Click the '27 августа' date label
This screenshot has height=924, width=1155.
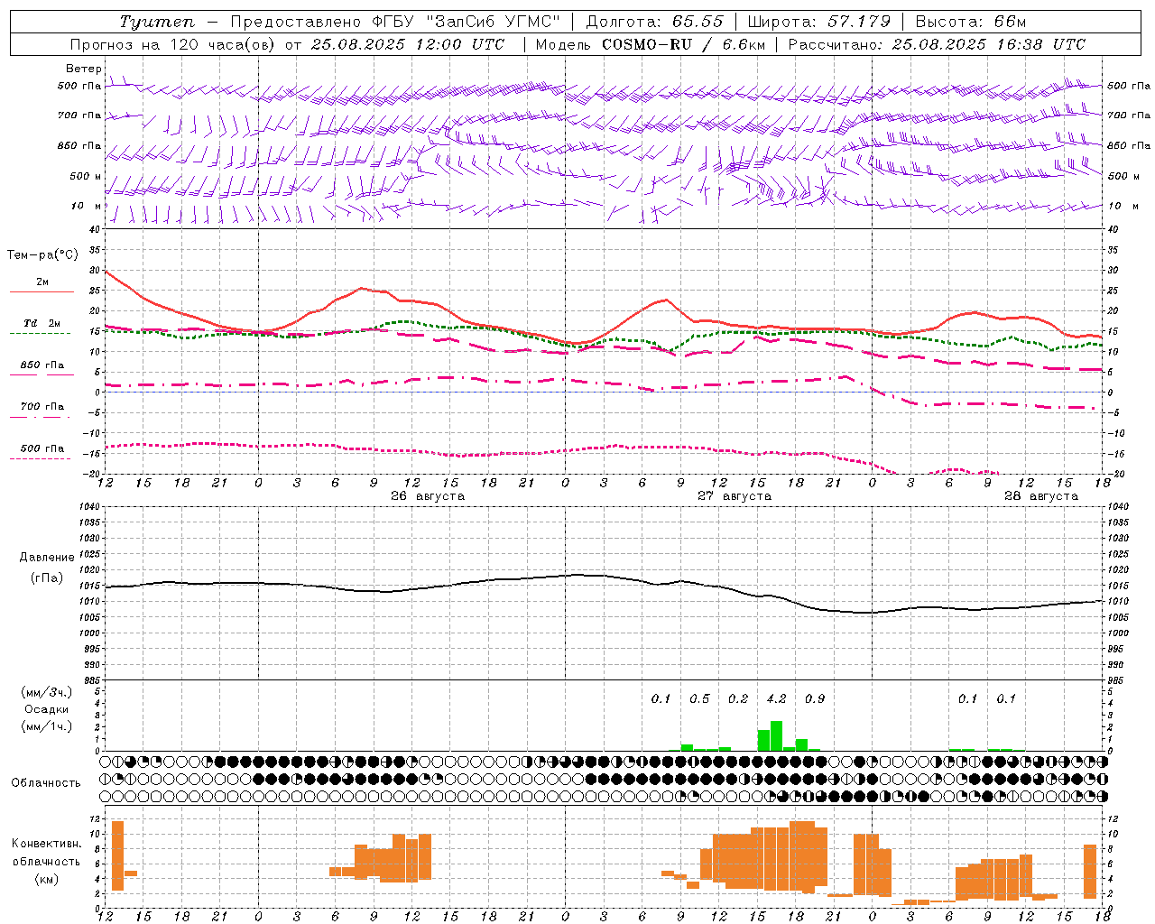coord(735,496)
